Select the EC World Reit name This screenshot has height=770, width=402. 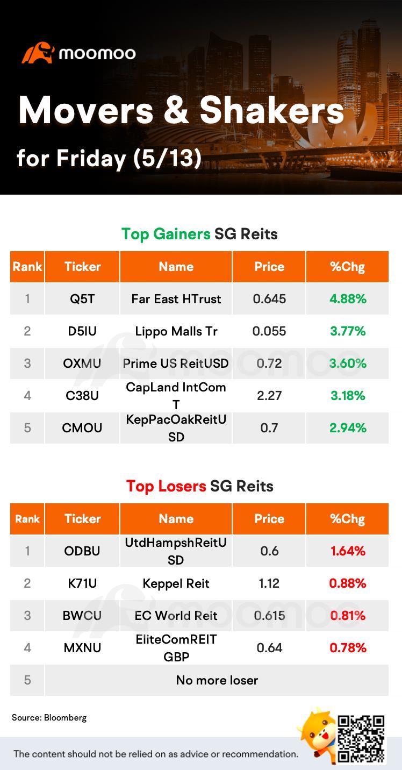click(x=176, y=616)
